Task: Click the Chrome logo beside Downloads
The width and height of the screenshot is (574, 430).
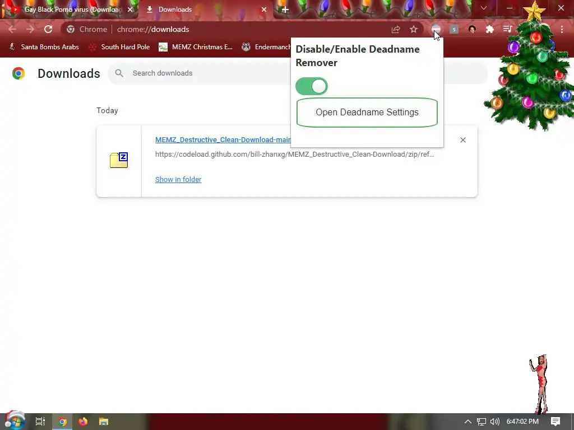Action: (x=18, y=73)
